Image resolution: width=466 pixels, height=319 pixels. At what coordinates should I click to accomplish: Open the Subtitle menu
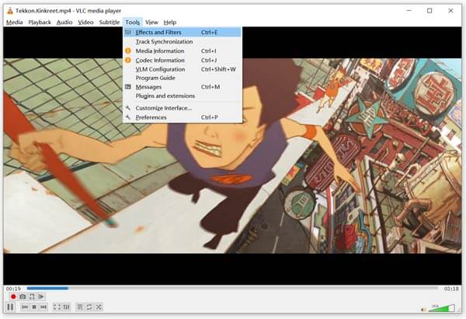(109, 23)
